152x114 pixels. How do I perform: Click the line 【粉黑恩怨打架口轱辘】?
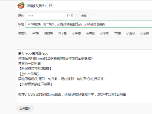[35, 69]
